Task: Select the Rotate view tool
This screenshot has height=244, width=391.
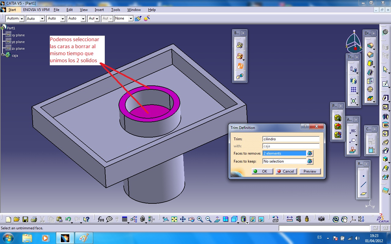Action: coord(192,219)
